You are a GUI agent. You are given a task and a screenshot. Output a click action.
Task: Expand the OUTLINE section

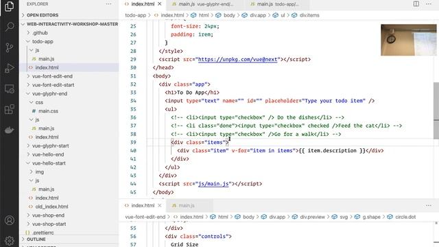pos(36,239)
